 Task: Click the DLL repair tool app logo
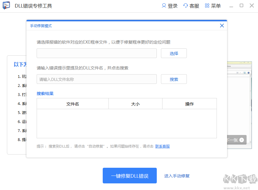coord(6,6)
